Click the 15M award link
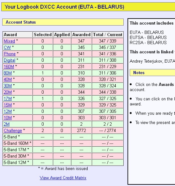Screen dimensions: 175x186 coord(8,105)
